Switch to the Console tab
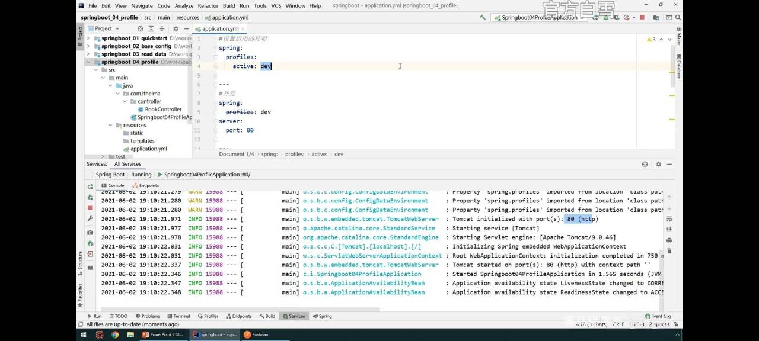The width and height of the screenshot is (759, 341). click(x=113, y=185)
